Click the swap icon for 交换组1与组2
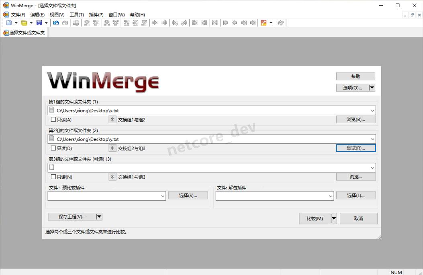423x275 pixels. 112,119
